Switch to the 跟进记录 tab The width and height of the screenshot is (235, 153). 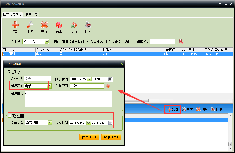(x=31, y=14)
